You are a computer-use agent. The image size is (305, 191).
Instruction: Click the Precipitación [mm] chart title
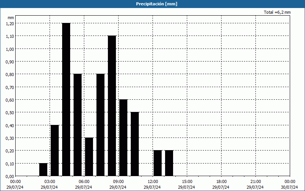tap(157, 4)
